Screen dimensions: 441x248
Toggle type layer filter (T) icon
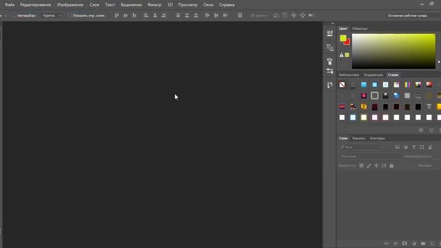point(413,147)
